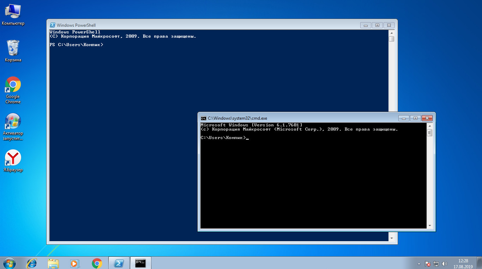Viewport: 482px width, 269px height.
Task: Maximize the cmd.exe window
Action: (x=415, y=118)
